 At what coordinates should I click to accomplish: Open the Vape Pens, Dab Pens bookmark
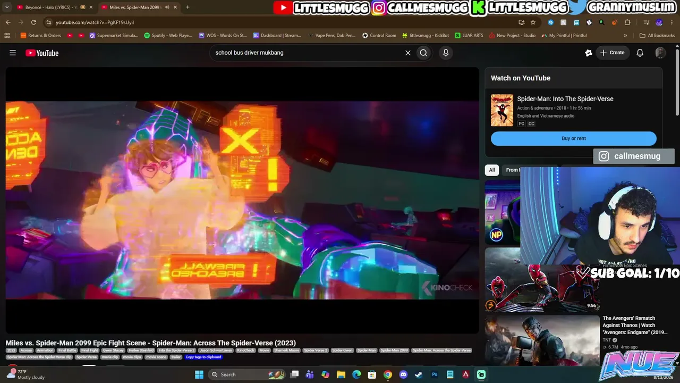(331, 36)
